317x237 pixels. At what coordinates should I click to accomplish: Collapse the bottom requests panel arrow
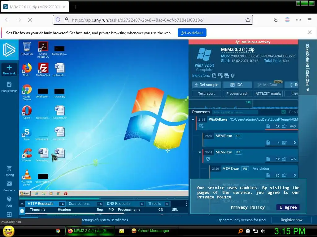[x=22, y=204]
